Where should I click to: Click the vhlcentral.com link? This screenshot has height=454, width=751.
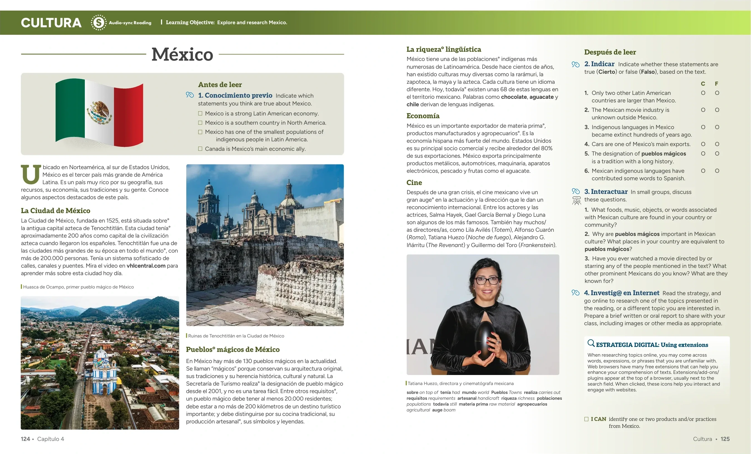click(146, 266)
